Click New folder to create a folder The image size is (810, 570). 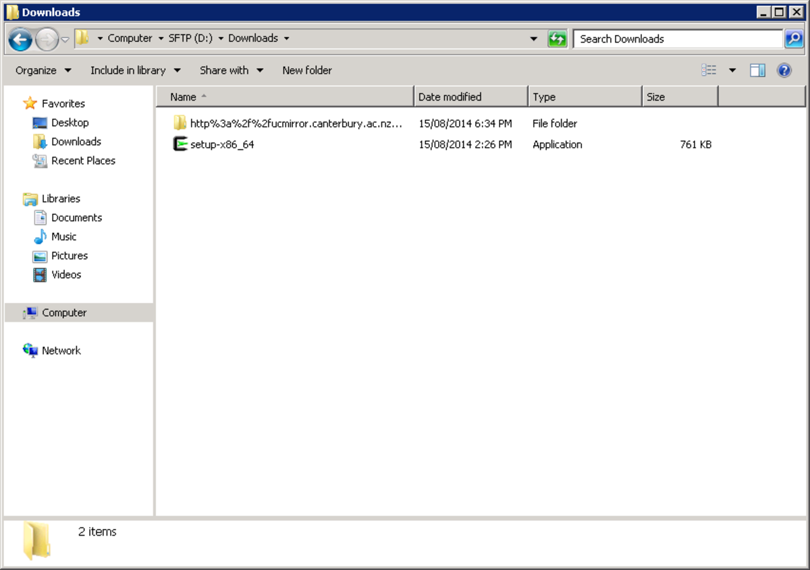[307, 70]
